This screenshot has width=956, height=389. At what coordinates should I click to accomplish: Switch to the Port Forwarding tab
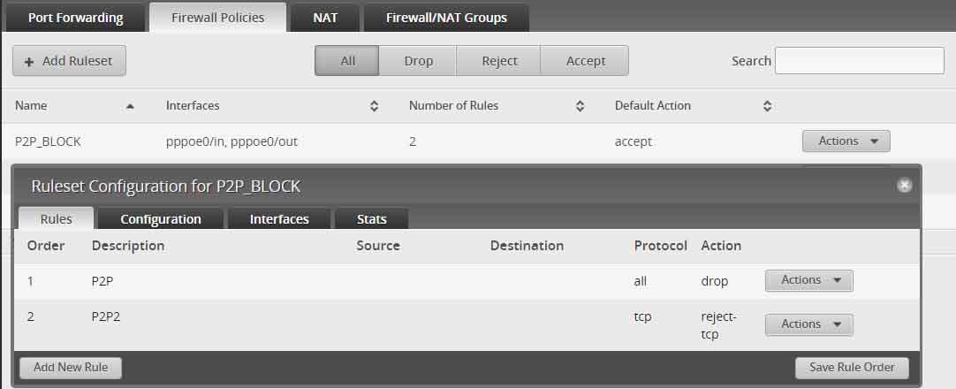pos(75,18)
